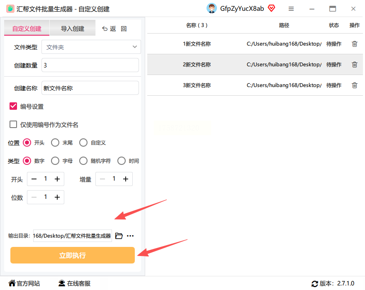Screen dimensions: 365x290
Task: Select 开头 position radio
Action: (27, 143)
